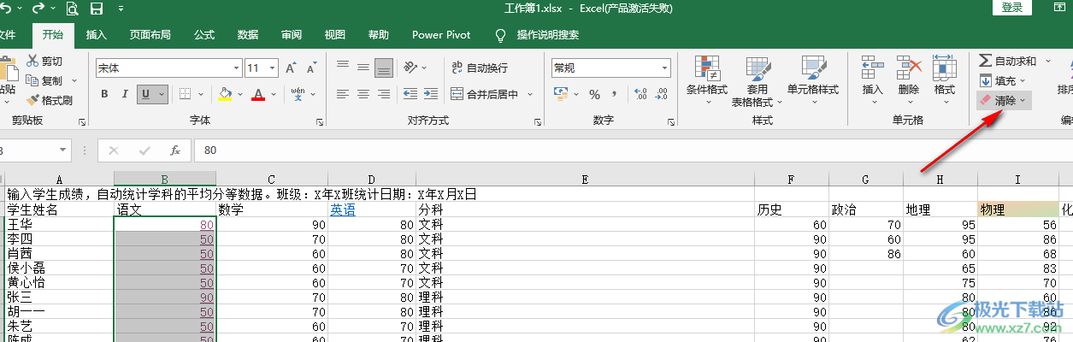Select the Format Painter (格式刷) tool
This screenshot has height=342, width=1073.
(49, 100)
